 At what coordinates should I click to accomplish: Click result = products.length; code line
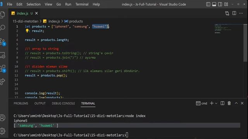point(47,40)
